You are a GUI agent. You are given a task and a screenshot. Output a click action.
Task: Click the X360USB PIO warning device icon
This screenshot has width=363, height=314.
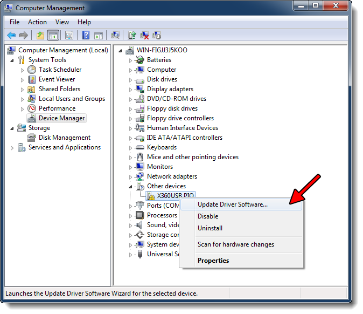point(150,196)
